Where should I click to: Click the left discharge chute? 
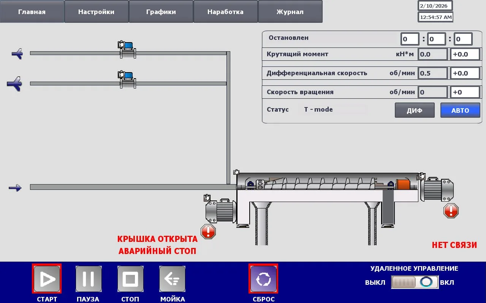point(261,223)
